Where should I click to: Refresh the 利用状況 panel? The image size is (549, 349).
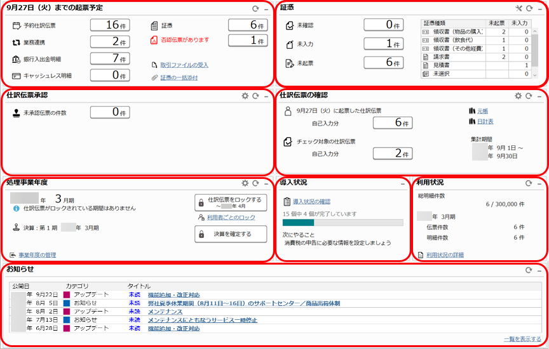[x=529, y=183]
